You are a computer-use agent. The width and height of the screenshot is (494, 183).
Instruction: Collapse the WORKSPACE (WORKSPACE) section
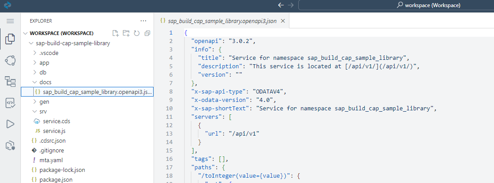click(26, 33)
